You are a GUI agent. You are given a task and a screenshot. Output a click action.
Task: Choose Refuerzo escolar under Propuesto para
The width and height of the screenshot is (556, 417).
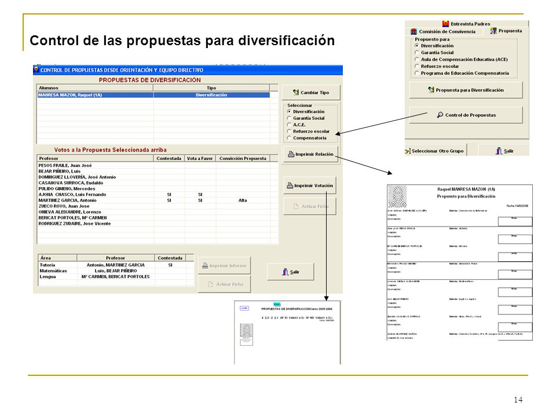coord(417,66)
